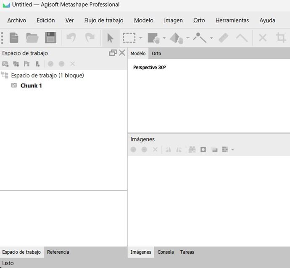Click the Undo arrow in the toolbar
290x268 pixels.
[71, 38]
